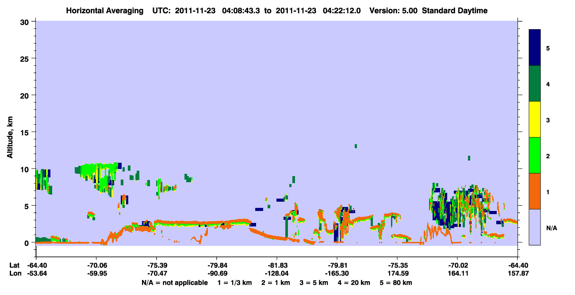Click the yellow color bar segment labeled 3
The height and width of the screenshot is (295, 575).
(535, 119)
